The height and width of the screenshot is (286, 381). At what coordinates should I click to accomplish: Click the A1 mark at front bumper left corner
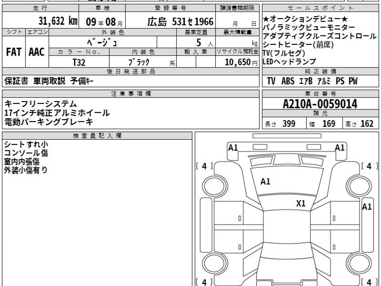tap(233, 147)
